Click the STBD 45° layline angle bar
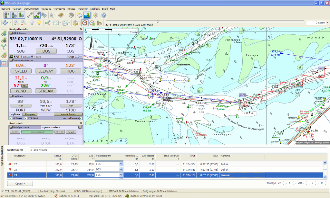 [x=71, y=106]
